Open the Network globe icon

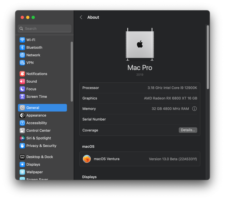click(x=22, y=55)
